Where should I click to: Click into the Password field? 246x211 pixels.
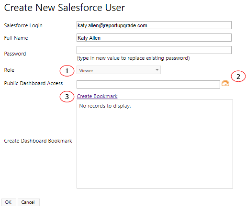(x=154, y=50)
